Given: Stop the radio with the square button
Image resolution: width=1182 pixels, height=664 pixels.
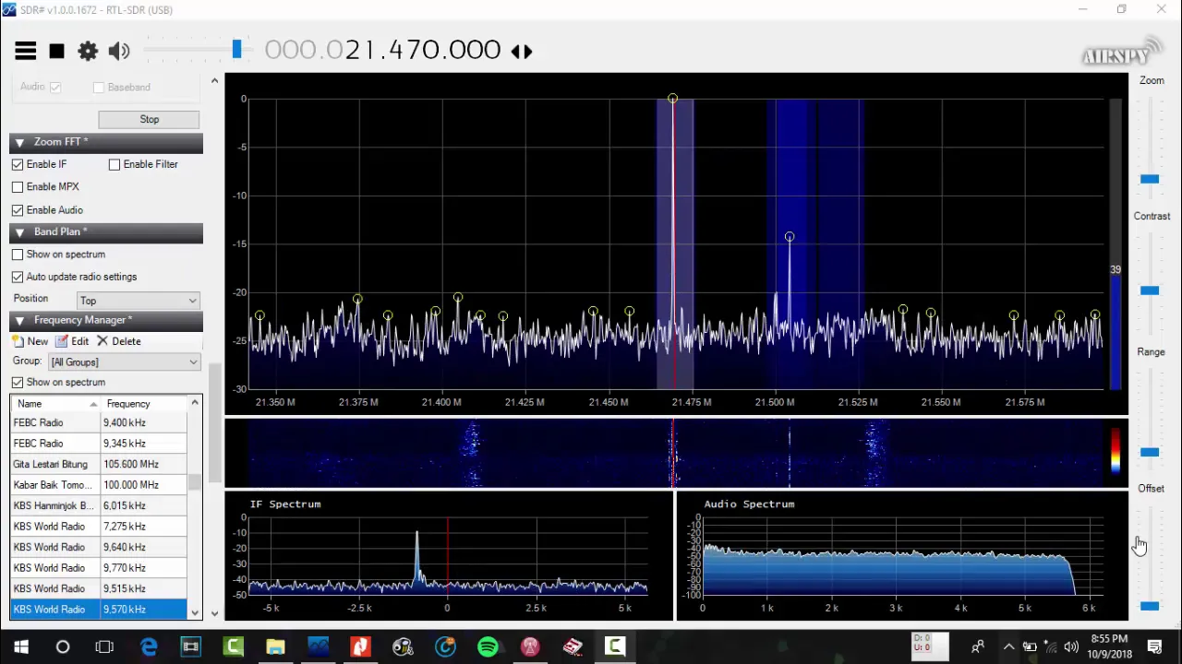Looking at the screenshot, I should (56, 51).
